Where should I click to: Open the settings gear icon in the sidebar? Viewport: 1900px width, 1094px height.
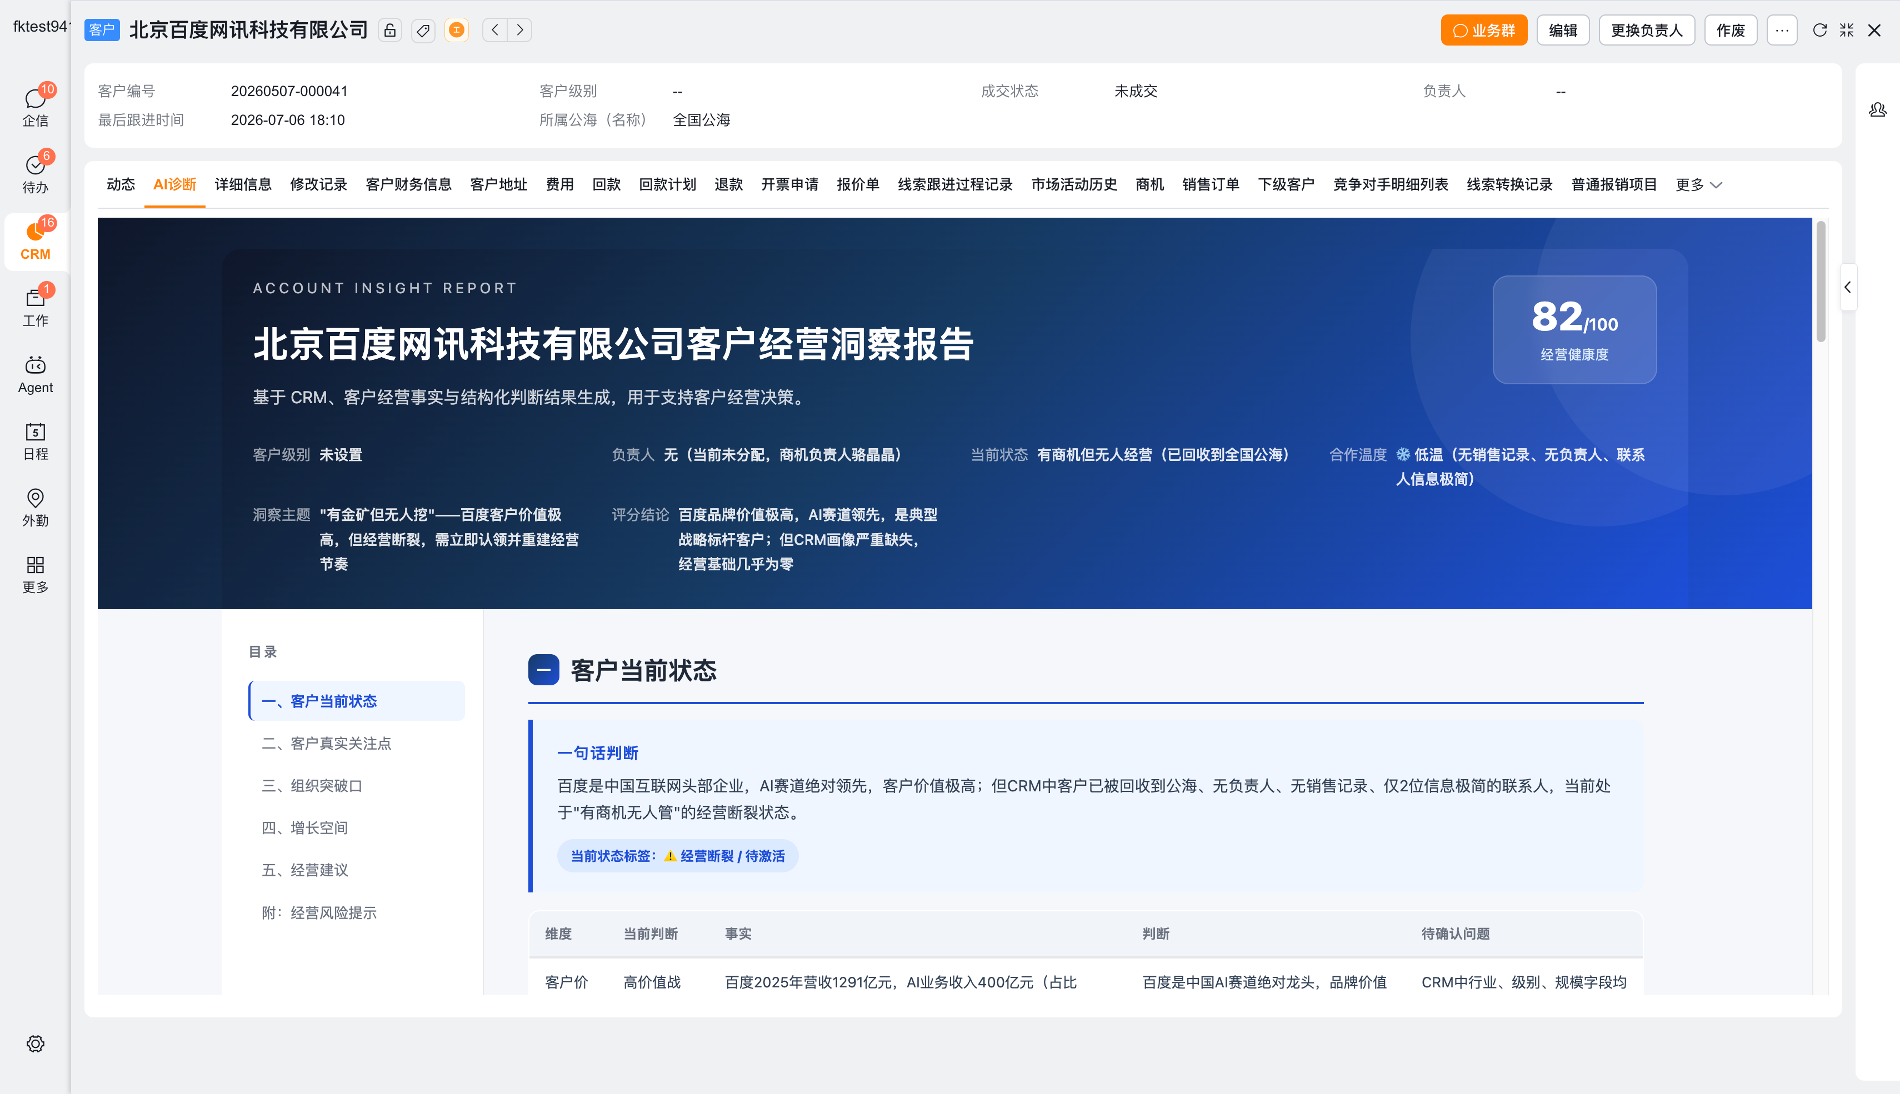click(36, 1043)
